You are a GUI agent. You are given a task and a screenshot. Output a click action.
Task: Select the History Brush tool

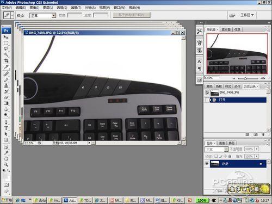(x=6, y=91)
